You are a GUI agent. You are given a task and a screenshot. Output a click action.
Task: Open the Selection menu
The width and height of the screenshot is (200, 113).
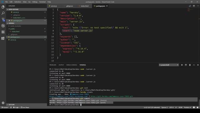tap(17, 2)
